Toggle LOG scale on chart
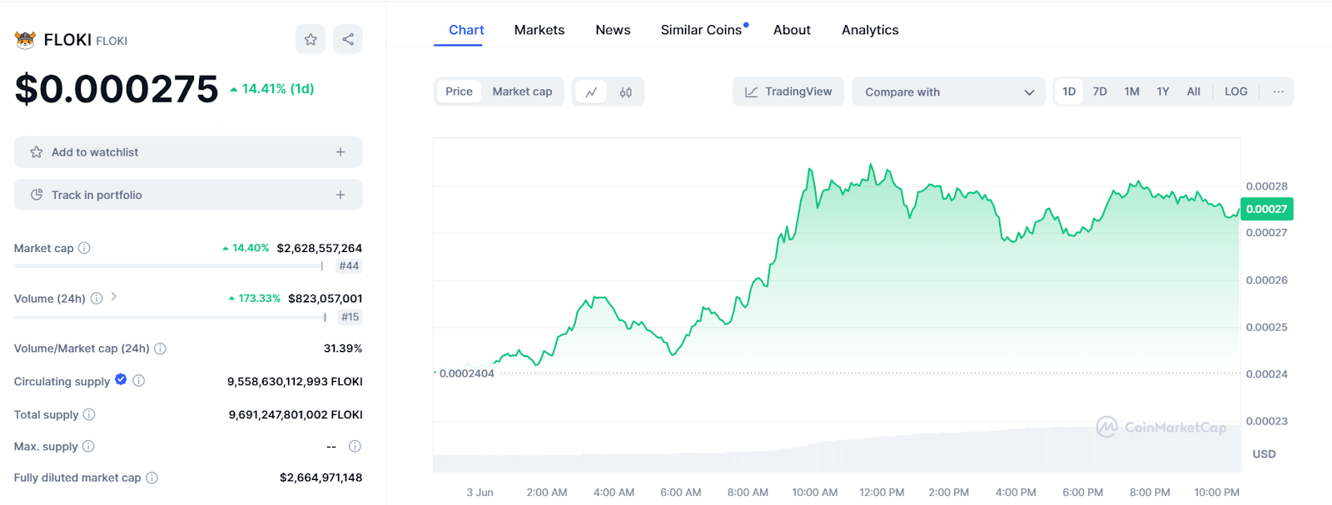Image resolution: width=1332 pixels, height=505 pixels. 1236,92
